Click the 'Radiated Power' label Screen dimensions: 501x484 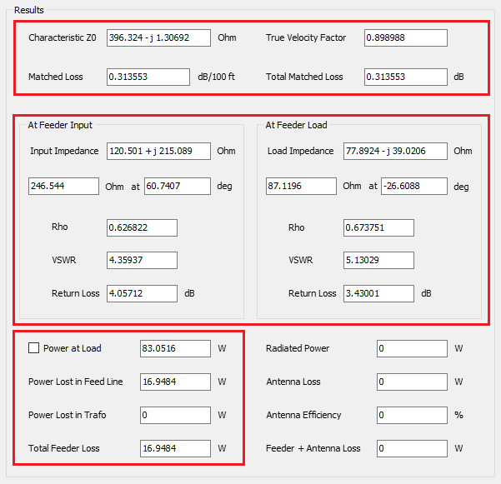pos(298,348)
